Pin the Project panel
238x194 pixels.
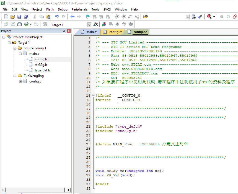(64, 31)
